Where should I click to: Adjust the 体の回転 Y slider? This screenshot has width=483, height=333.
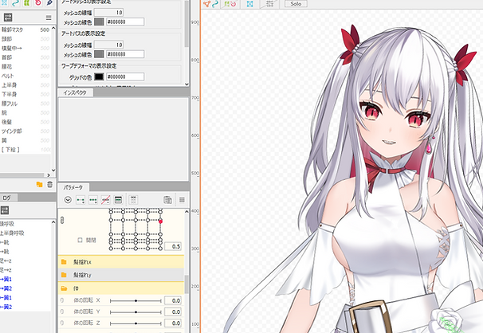(x=135, y=312)
